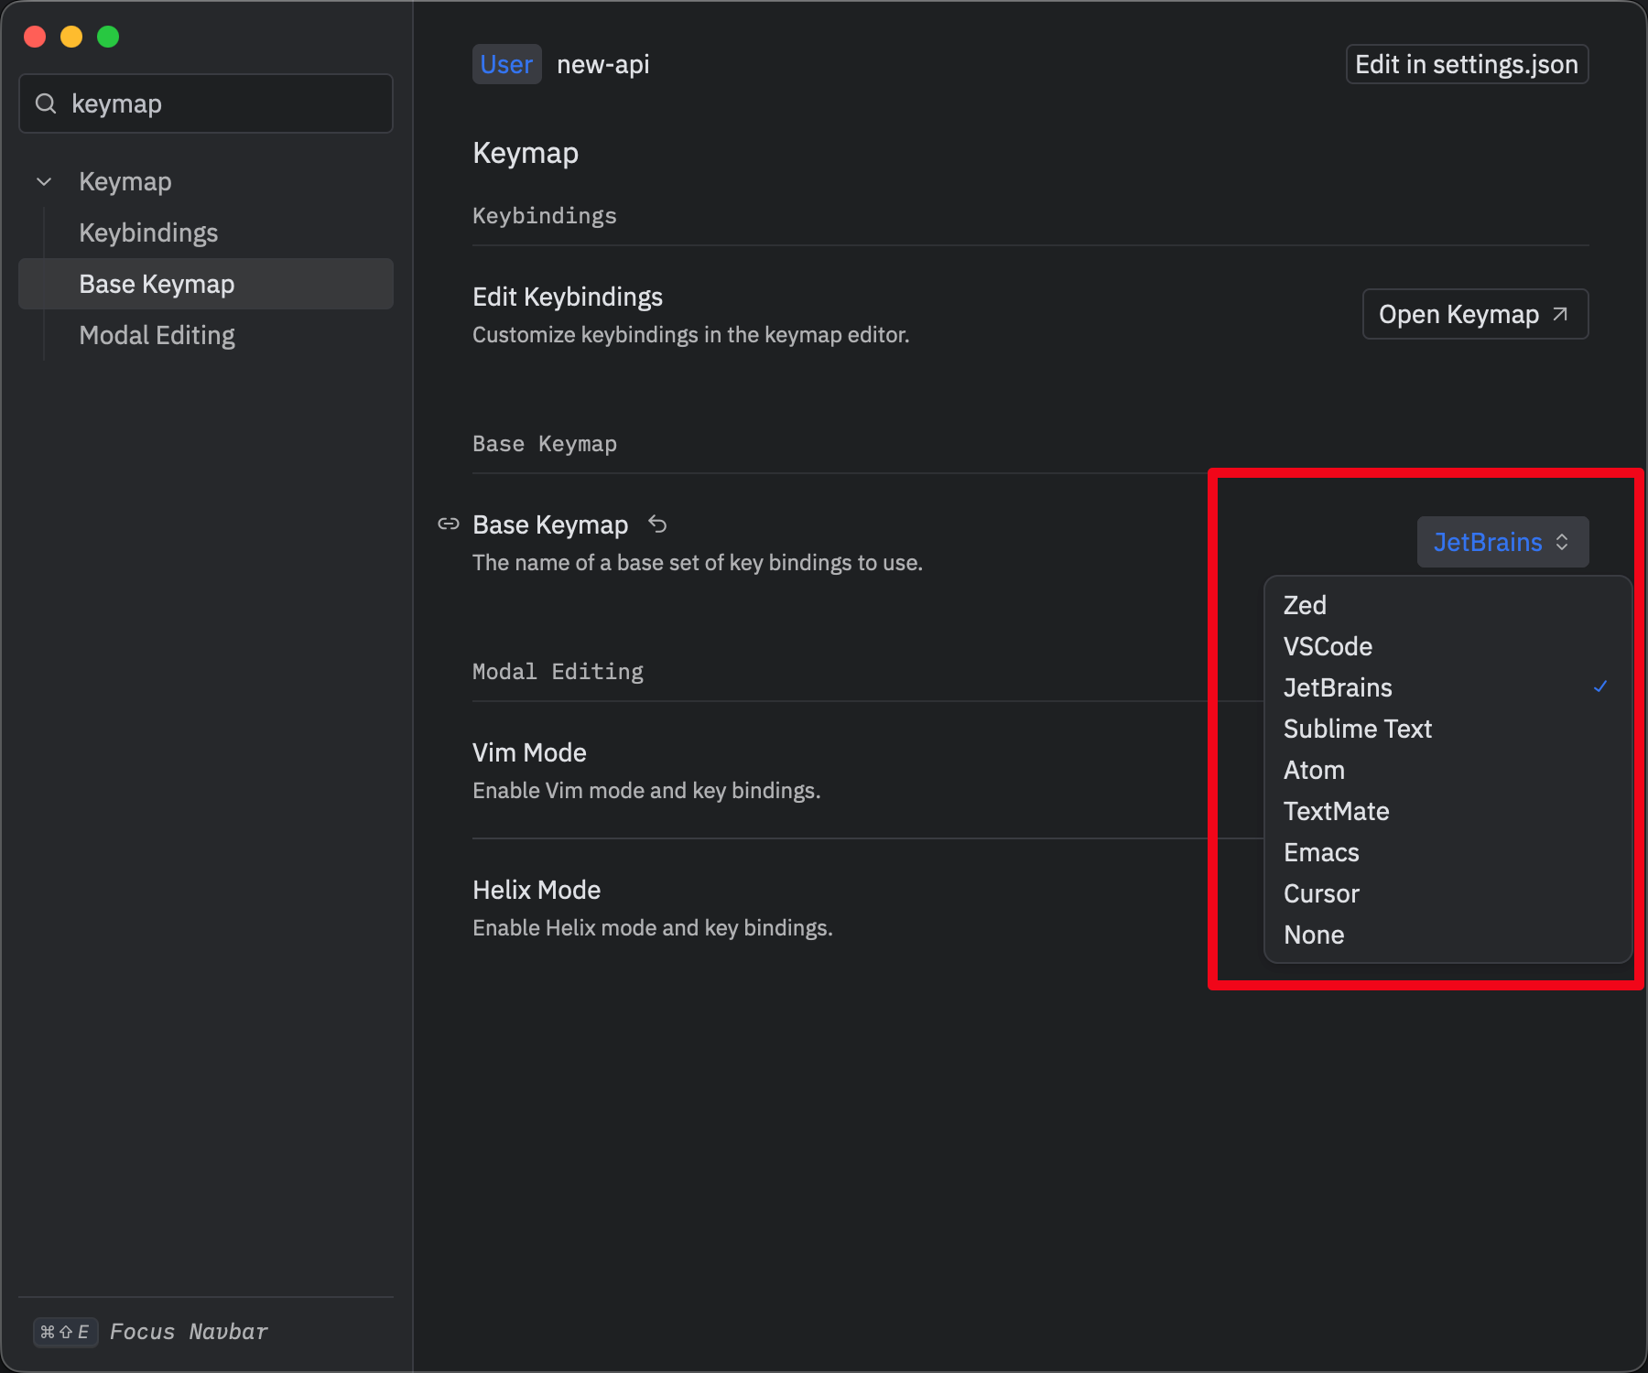The height and width of the screenshot is (1373, 1648).
Task: Select Zed from keymap list
Action: coord(1447,605)
